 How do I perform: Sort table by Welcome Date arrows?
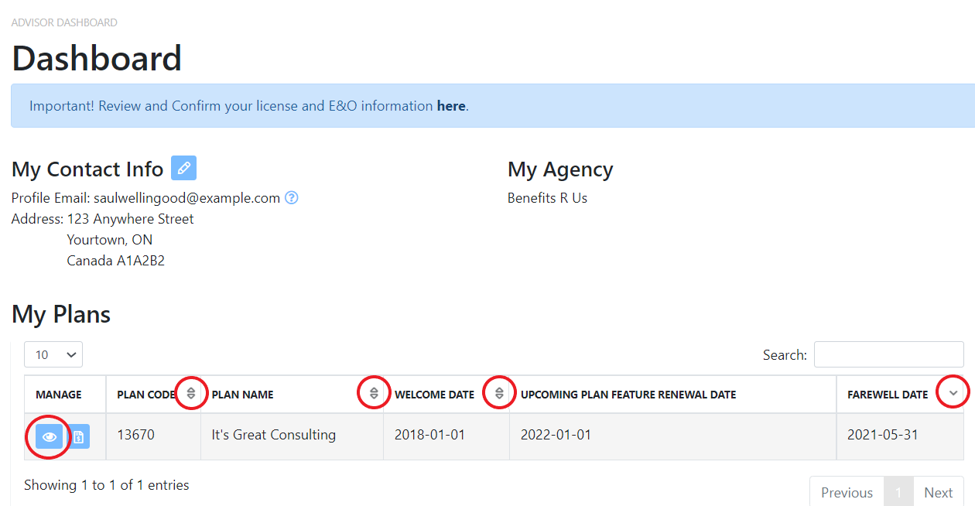pos(499,393)
